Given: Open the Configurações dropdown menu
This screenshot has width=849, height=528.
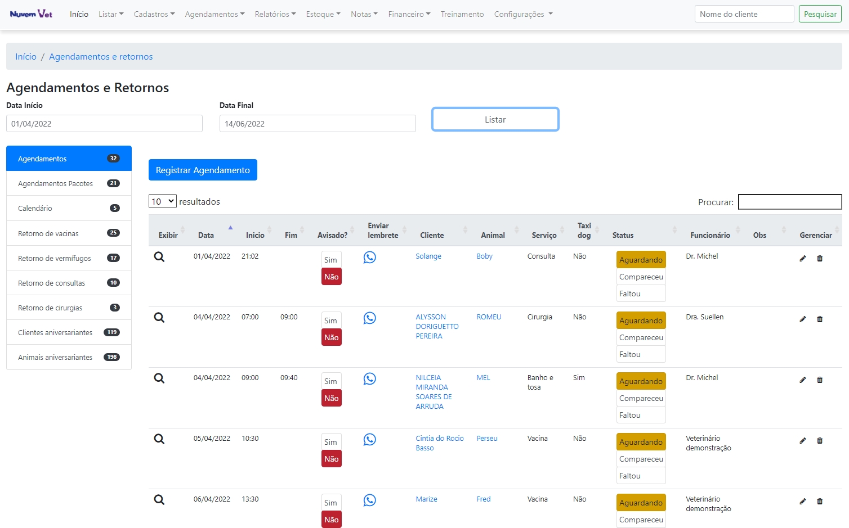Looking at the screenshot, I should click(523, 14).
